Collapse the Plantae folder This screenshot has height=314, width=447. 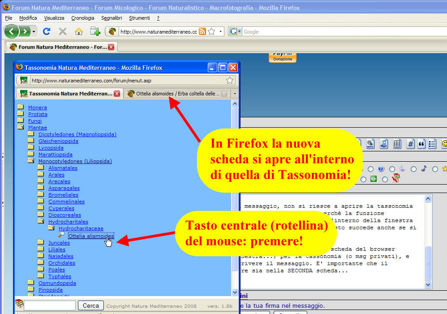[x=21, y=127]
